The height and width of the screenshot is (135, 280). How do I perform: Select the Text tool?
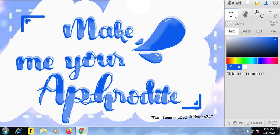coord(231,14)
